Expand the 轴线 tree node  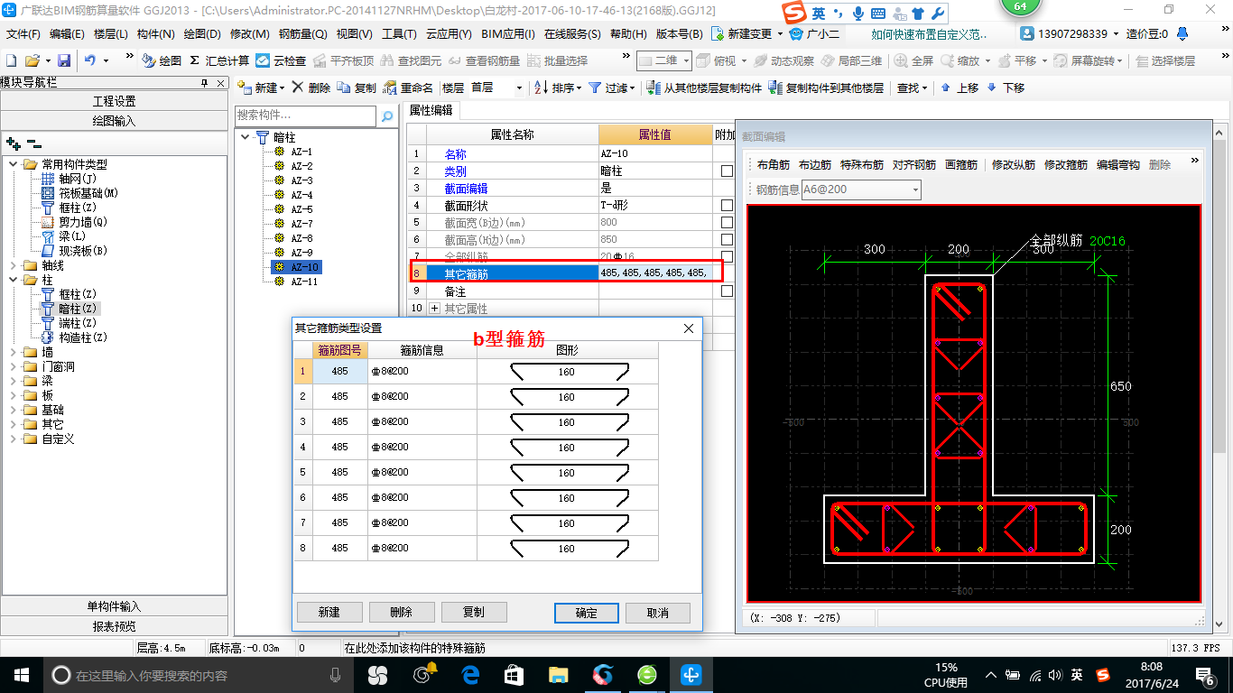click(x=14, y=265)
